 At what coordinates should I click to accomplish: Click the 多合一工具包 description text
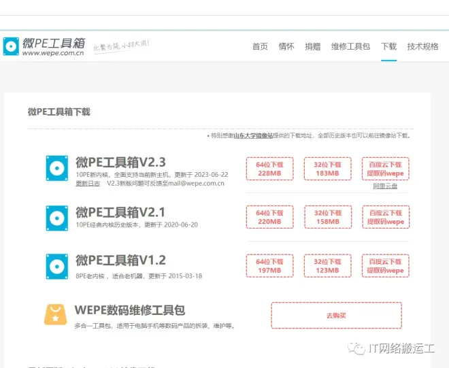(154, 326)
